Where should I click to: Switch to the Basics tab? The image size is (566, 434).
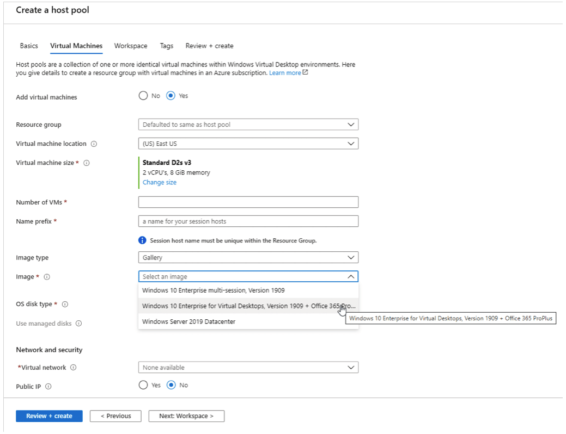tap(29, 46)
